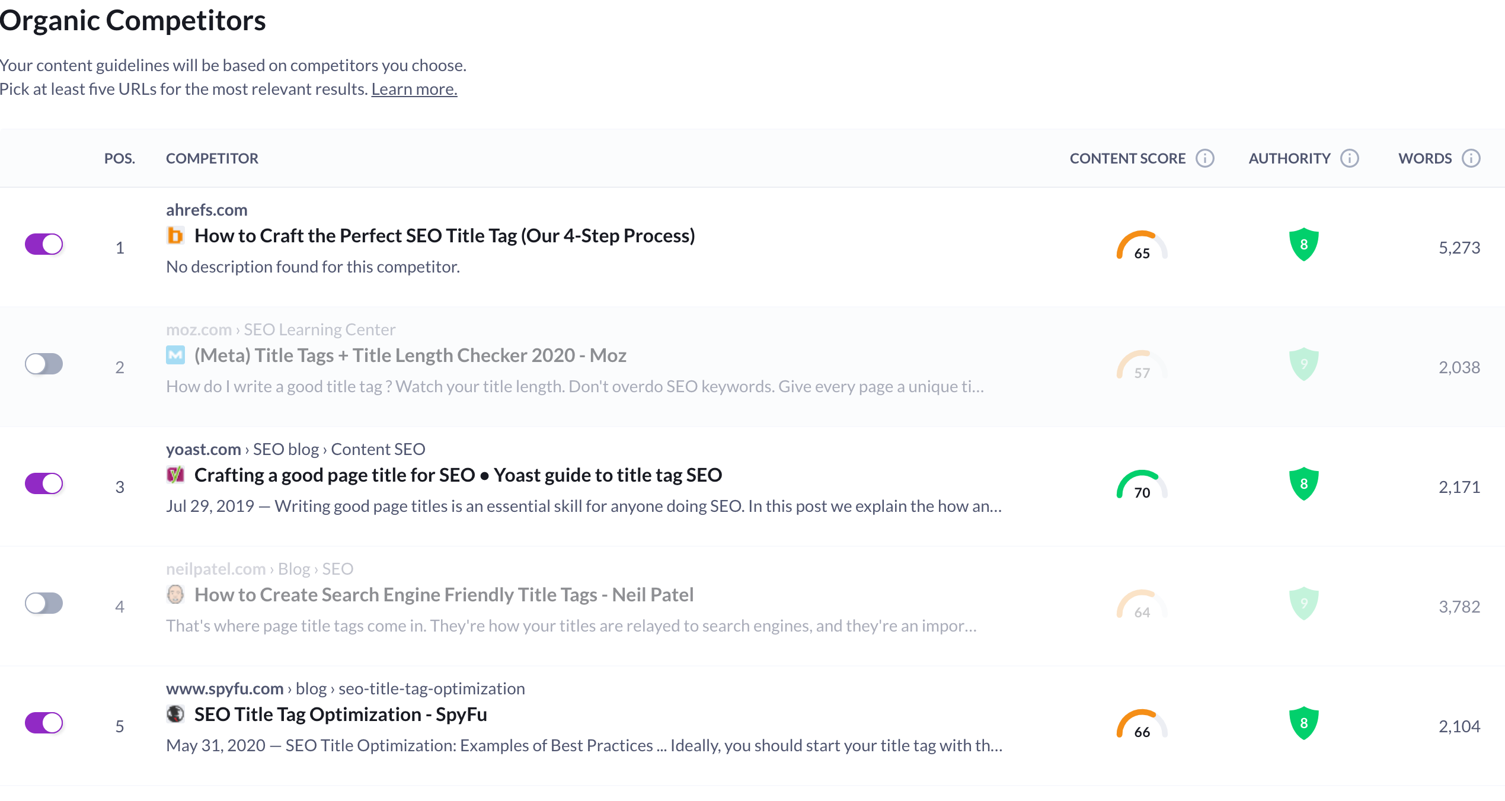Click the Yoast favicon icon

click(175, 475)
